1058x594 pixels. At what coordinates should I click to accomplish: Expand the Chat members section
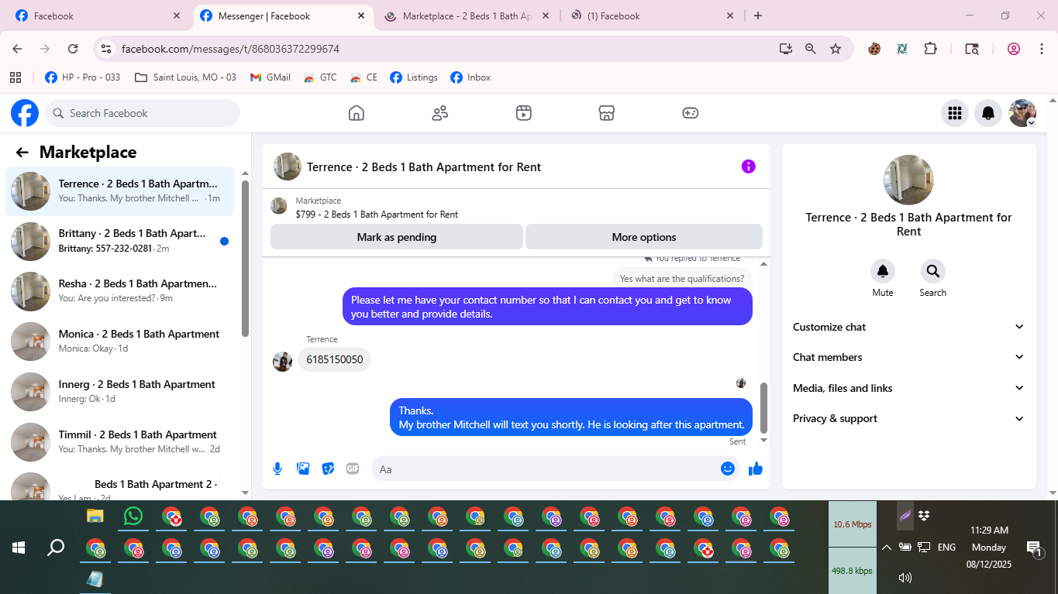tap(909, 357)
